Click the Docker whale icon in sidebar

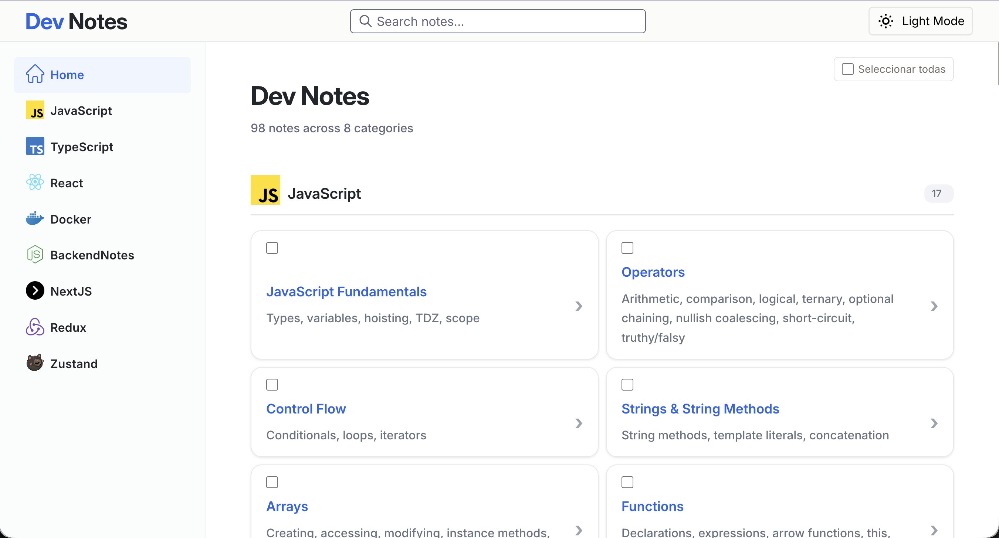point(35,219)
